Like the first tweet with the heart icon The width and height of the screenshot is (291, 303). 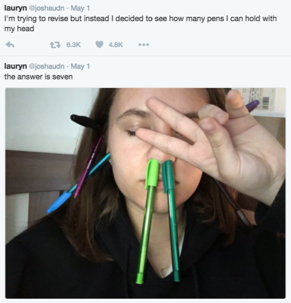click(99, 45)
